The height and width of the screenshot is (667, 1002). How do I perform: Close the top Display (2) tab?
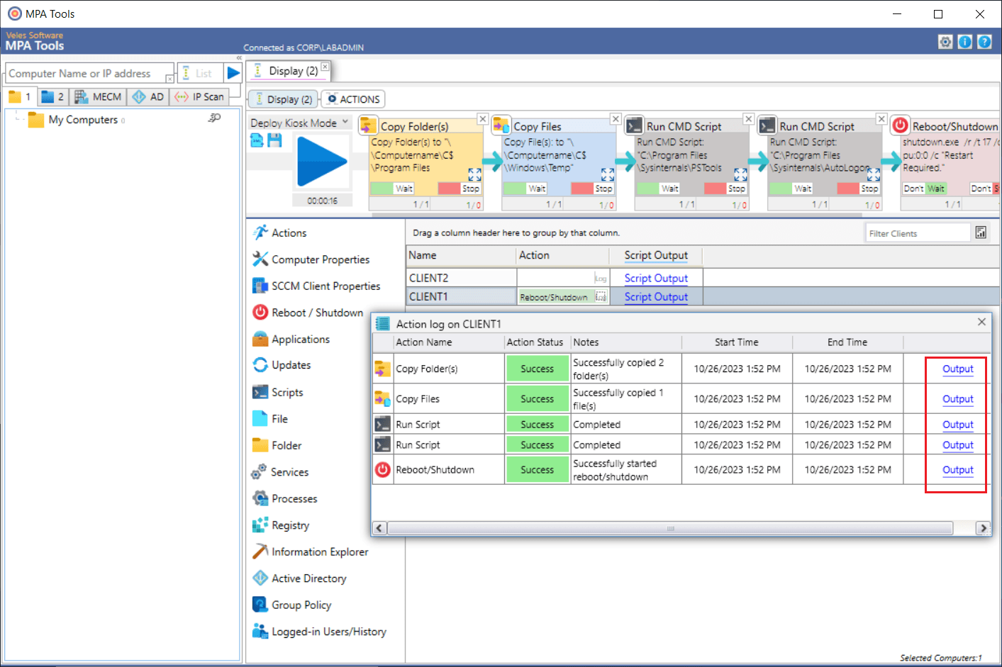pos(325,67)
